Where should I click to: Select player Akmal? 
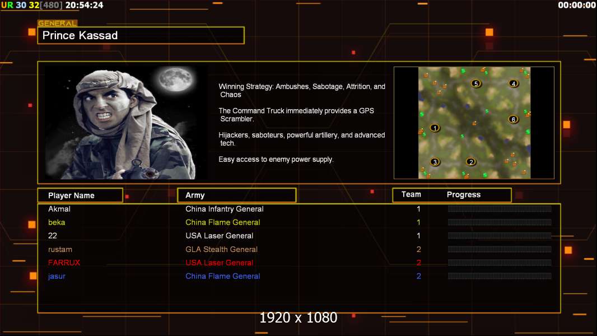[59, 209]
